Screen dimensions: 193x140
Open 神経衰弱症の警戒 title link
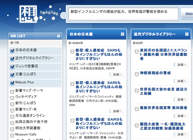[x=155, y=73]
